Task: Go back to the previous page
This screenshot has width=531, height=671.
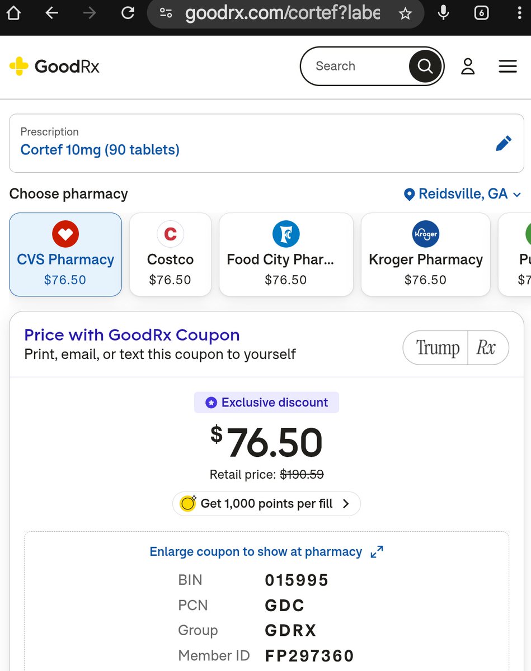Action: pyautogui.click(x=52, y=13)
